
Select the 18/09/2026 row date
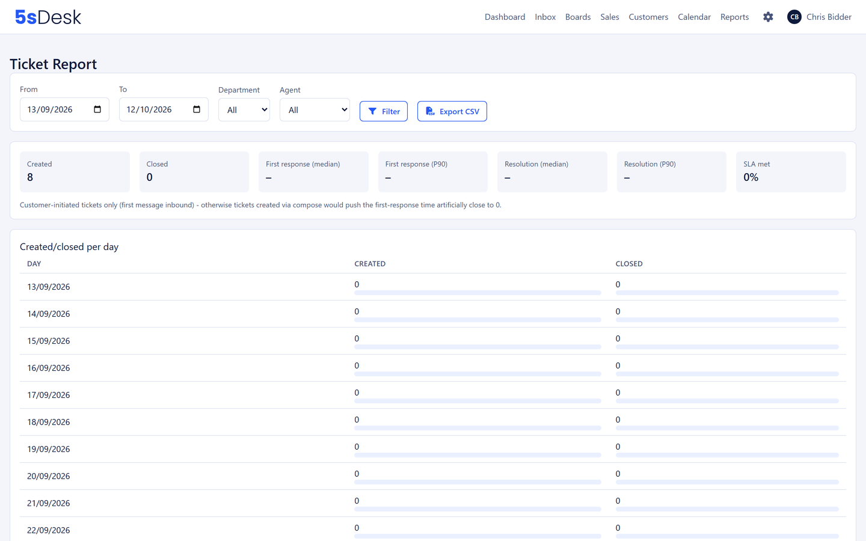[49, 422]
